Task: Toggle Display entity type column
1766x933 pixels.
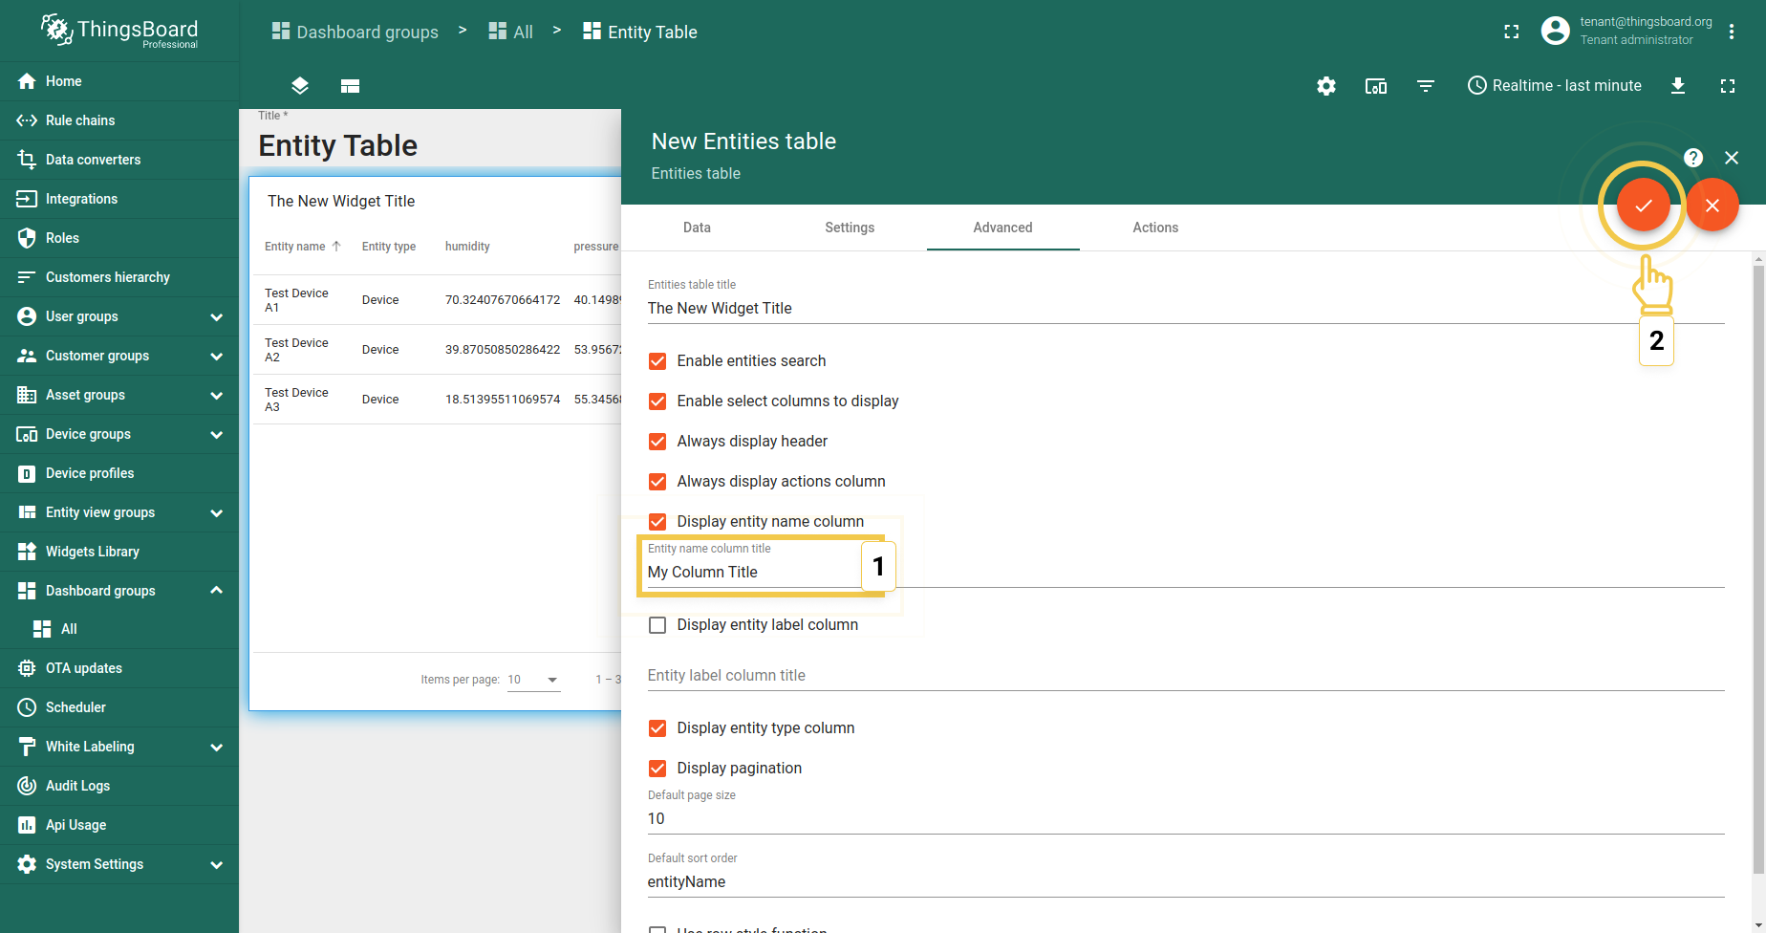Action: (x=657, y=728)
